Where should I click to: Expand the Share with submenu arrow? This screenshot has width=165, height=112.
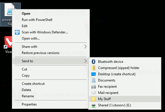[x=85, y=47]
